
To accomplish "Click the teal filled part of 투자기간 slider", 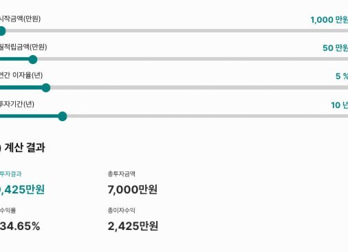I will point(29,116).
